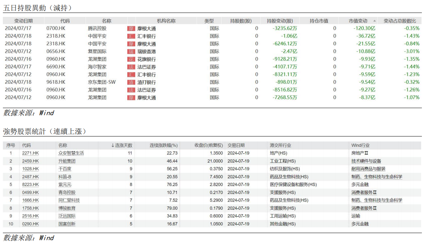Open stock code link 8223.HK

pyautogui.click(x=31, y=185)
